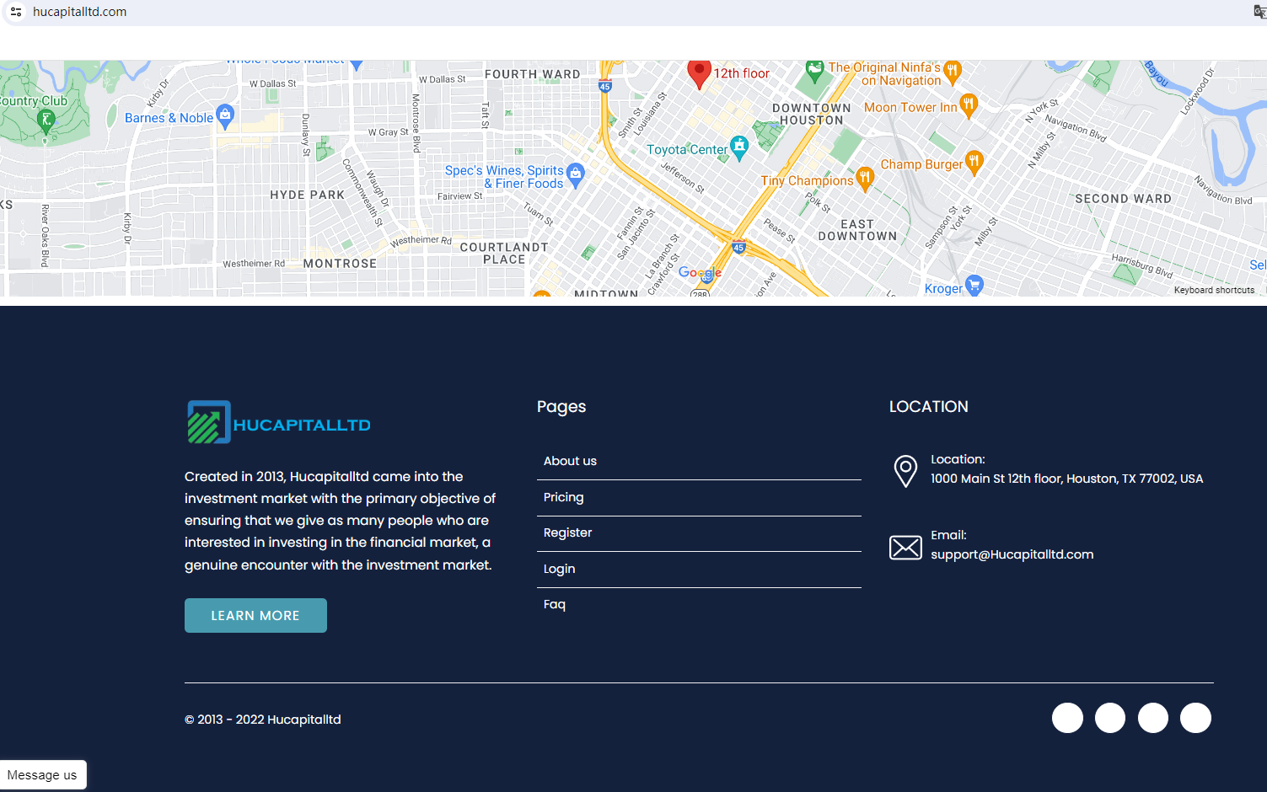Click the DOWNTOWN HOUSTON map label
The height and width of the screenshot is (792, 1267).
811,114
